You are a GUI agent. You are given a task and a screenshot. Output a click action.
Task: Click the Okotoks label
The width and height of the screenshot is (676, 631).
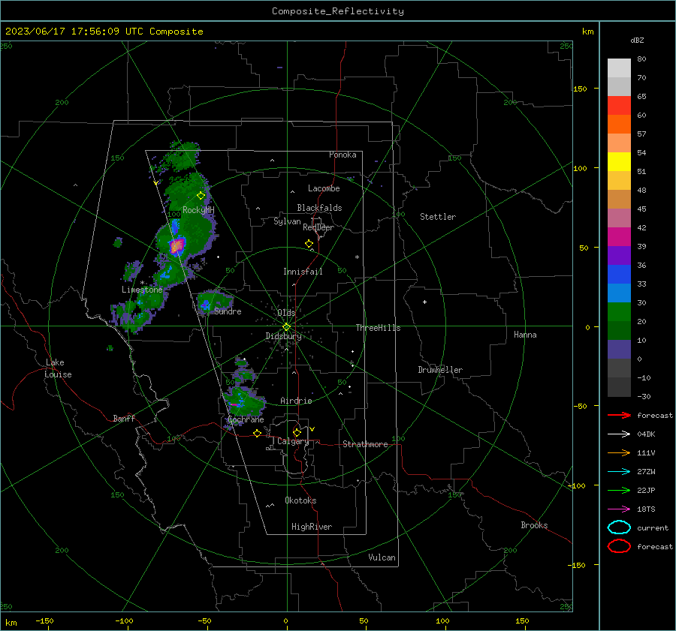pyautogui.click(x=300, y=500)
